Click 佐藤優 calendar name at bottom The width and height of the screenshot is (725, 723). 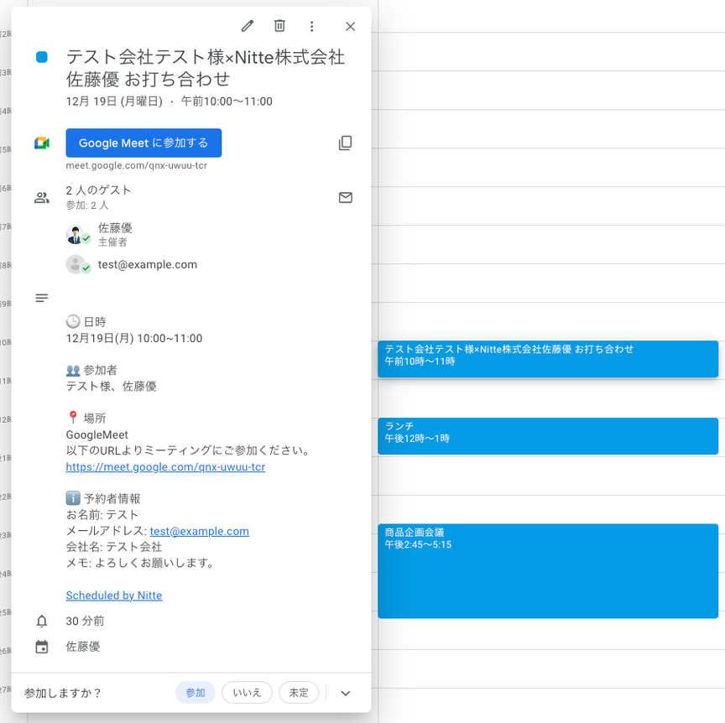(83, 647)
